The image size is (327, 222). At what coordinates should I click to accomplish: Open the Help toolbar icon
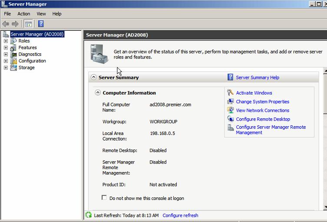(41, 24)
